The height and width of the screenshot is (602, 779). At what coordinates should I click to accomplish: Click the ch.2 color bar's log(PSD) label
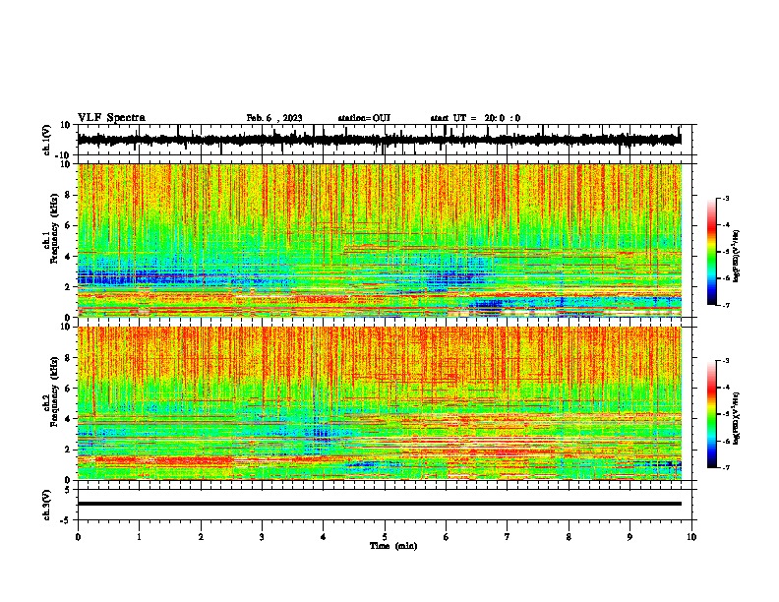(x=737, y=419)
